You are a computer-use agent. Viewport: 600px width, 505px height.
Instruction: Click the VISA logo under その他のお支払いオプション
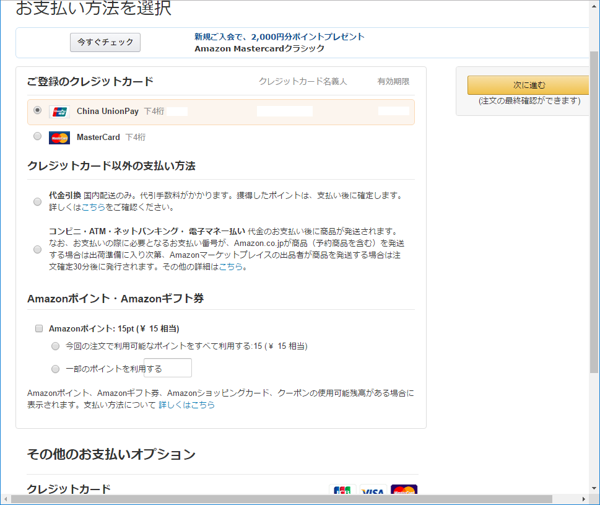tap(373, 490)
